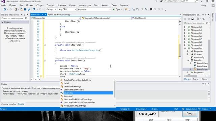Switch to the Список ошибок tab
216x121 pixels.
(x=9, y=104)
